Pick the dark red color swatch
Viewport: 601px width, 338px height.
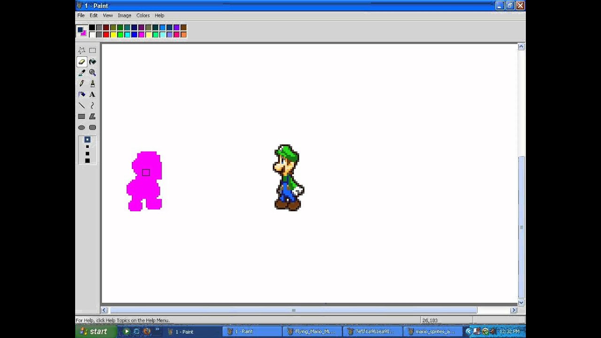tap(106, 28)
